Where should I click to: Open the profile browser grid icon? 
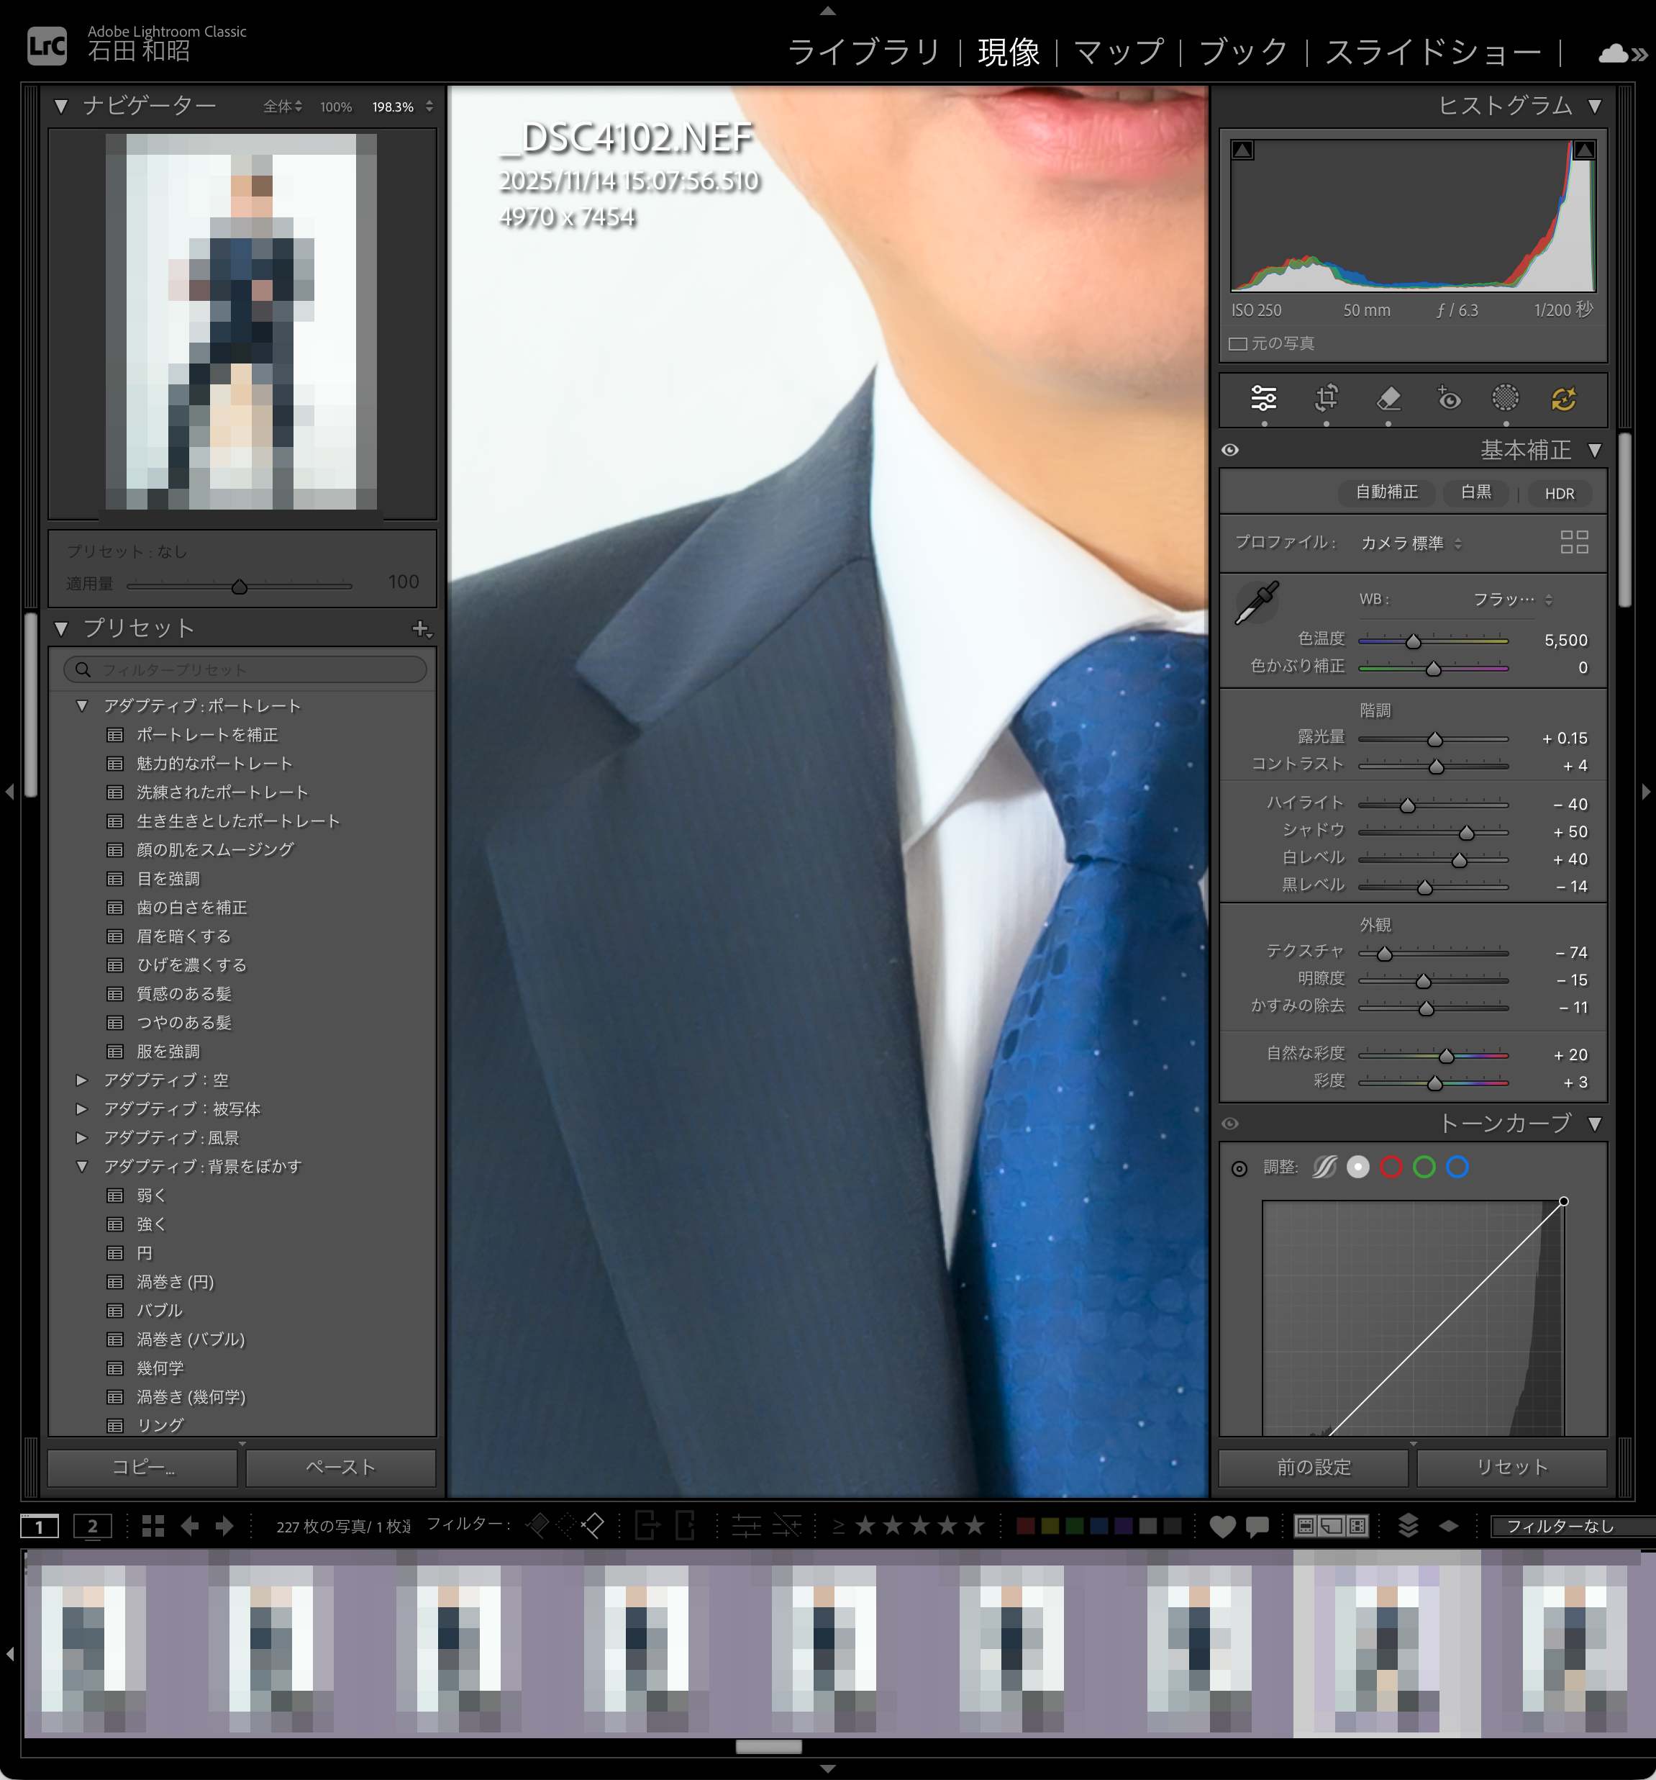tap(1574, 542)
